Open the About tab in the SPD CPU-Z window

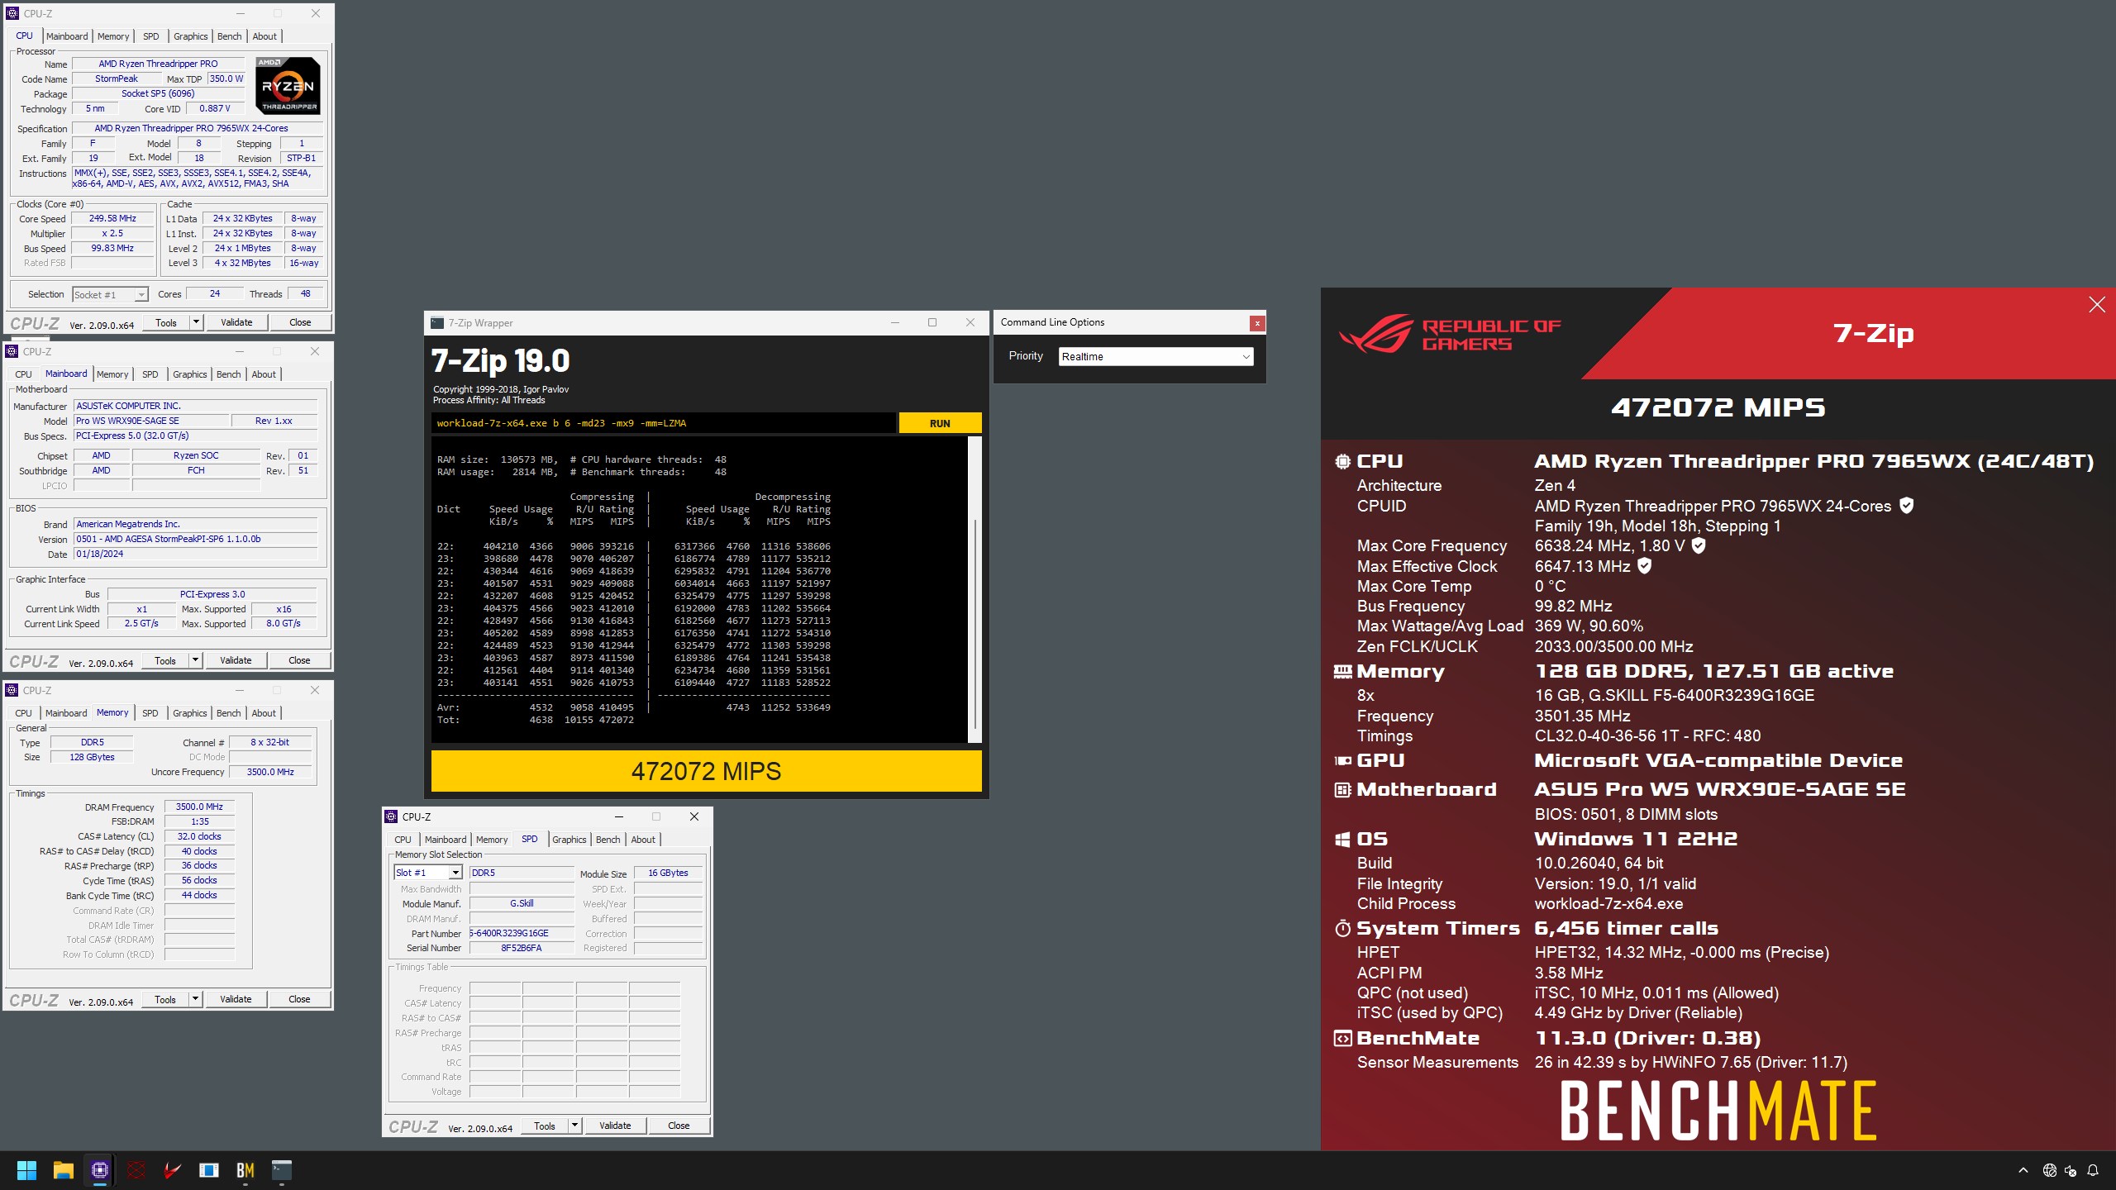(643, 840)
